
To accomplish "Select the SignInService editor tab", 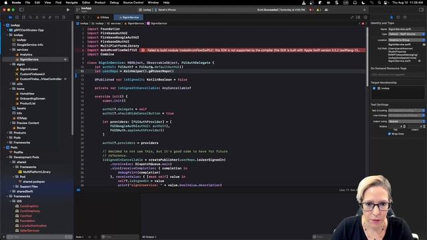I will coord(129,17).
